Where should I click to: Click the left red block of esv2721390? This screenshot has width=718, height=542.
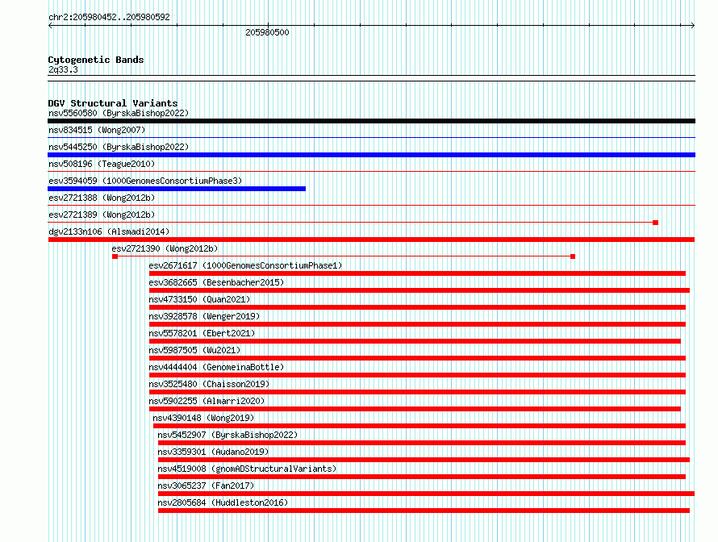coord(115,256)
